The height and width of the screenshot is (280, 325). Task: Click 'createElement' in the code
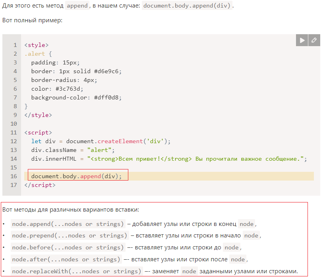tap(120, 141)
